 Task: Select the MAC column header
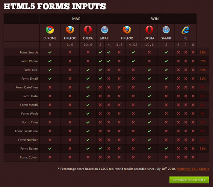76,19
